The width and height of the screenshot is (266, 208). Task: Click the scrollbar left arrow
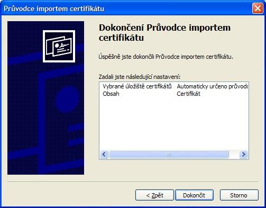[x=104, y=155]
